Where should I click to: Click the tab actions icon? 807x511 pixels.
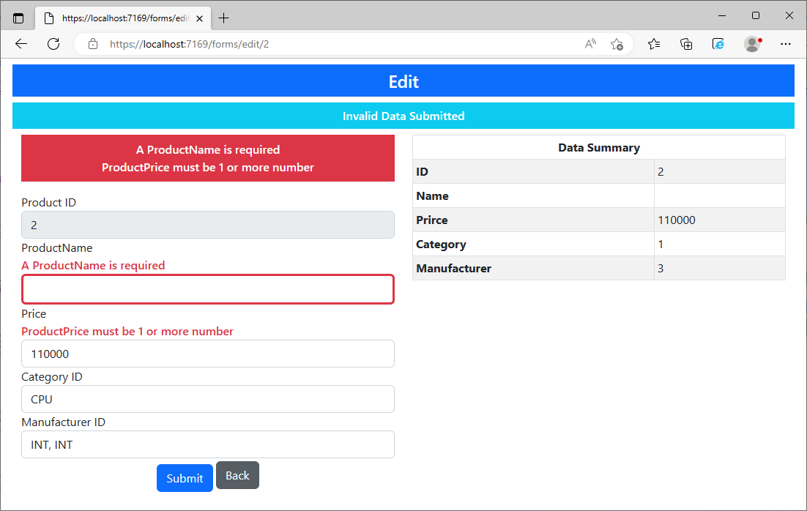[x=18, y=15]
